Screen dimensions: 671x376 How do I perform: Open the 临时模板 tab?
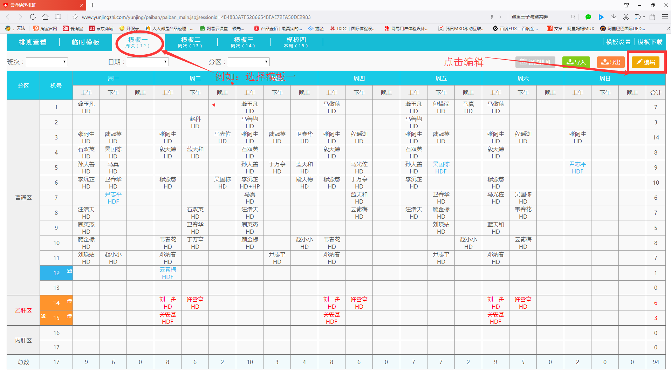(x=85, y=42)
